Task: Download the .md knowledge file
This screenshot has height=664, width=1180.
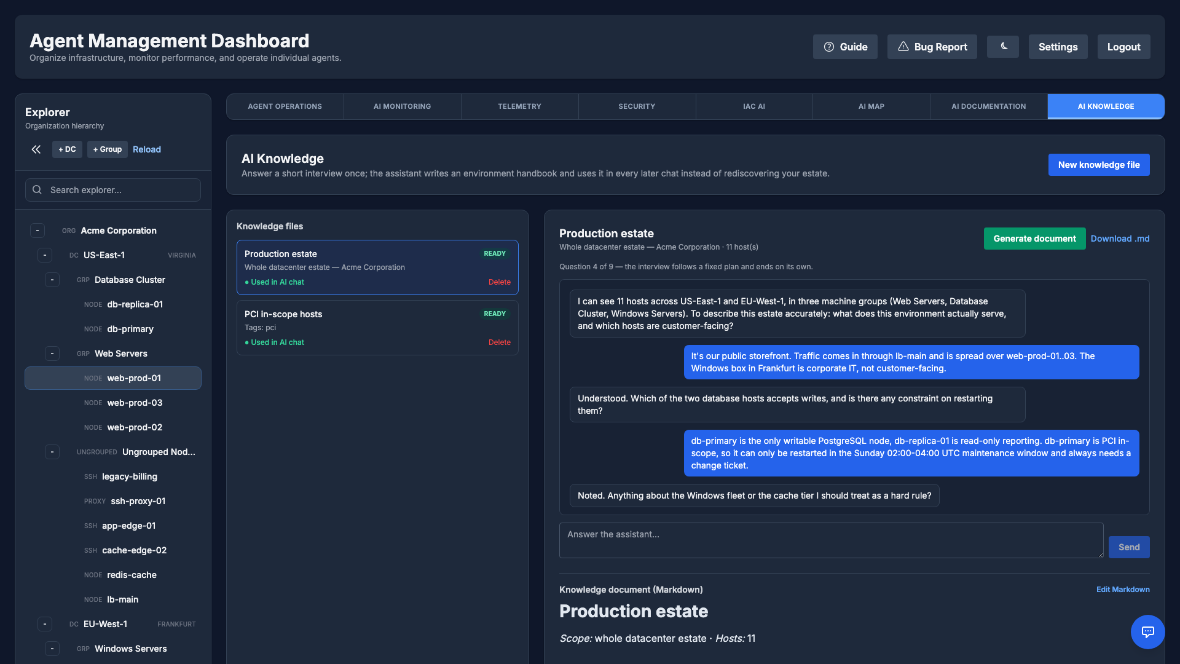Action: (x=1120, y=239)
